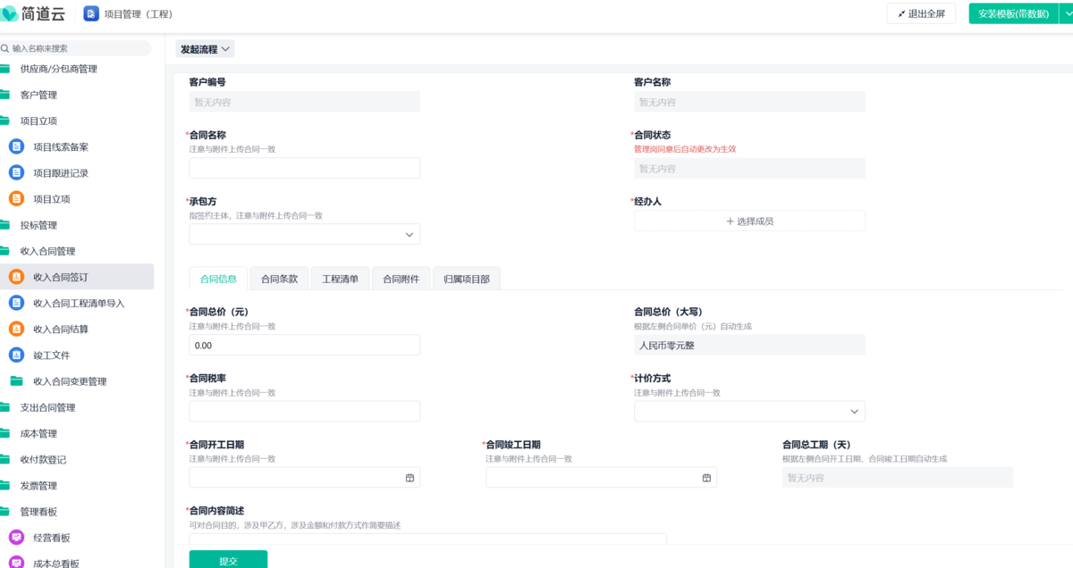Switch to the 合同条款 tab
Viewport: 1073px width, 568px height.
pyautogui.click(x=279, y=279)
